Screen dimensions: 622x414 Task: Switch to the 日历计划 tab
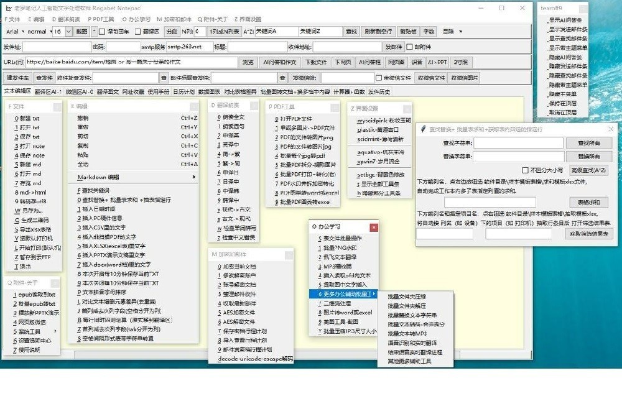pyautogui.click(x=183, y=91)
